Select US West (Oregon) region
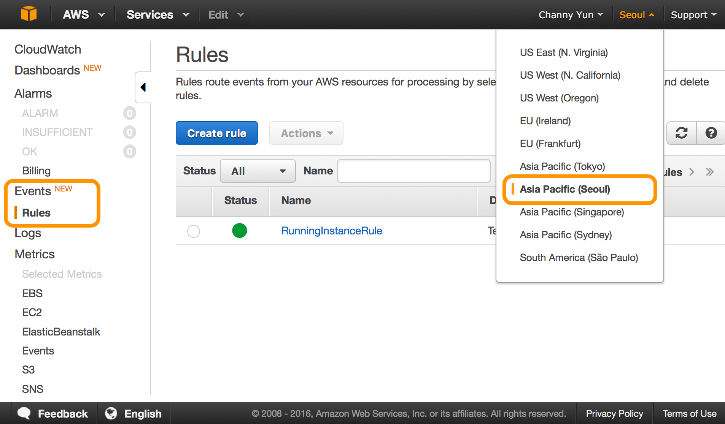The image size is (725, 424). point(559,98)
